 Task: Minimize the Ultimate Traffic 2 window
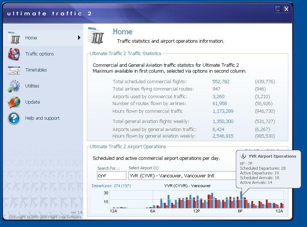coord(278,9)
